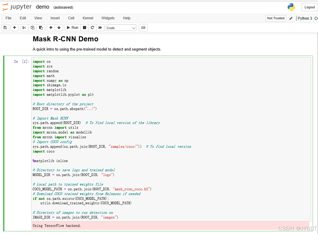Paste cells below icon

41,28
